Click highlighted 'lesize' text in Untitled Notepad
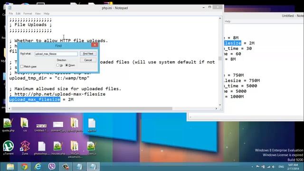The height and width of the screenshot is (171, 304). (233, 43)
